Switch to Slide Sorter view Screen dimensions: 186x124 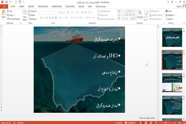146,123
